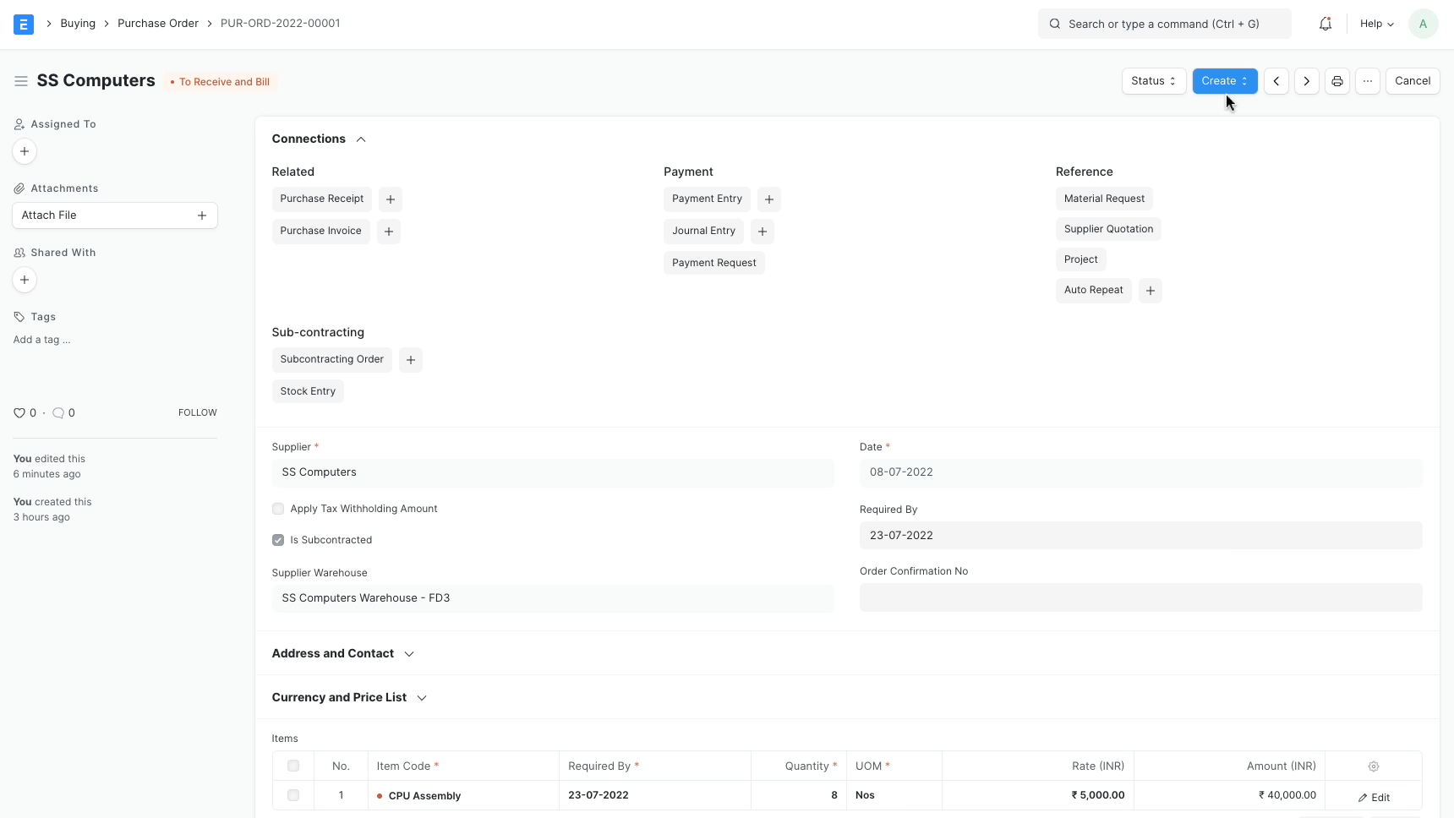Open the items table settings gear
The height and width of the screenshot is (818, 1454).
point(1375,766)
